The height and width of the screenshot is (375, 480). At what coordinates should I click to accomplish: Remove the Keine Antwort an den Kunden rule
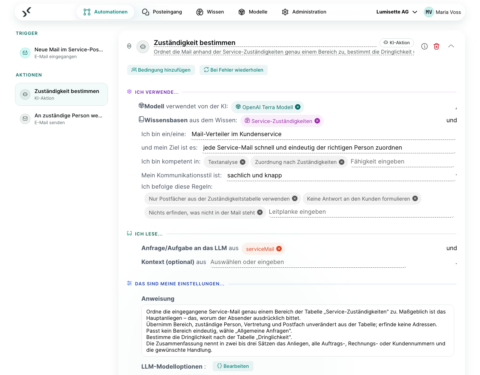coord(415,198)
